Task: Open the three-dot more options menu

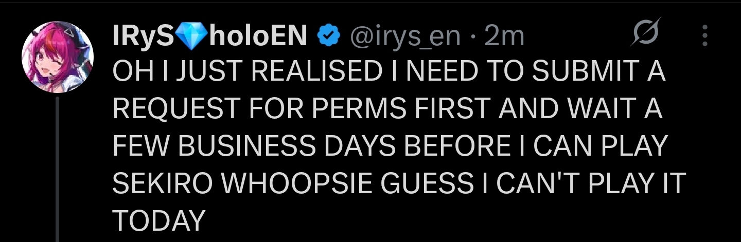Action: 705,36
